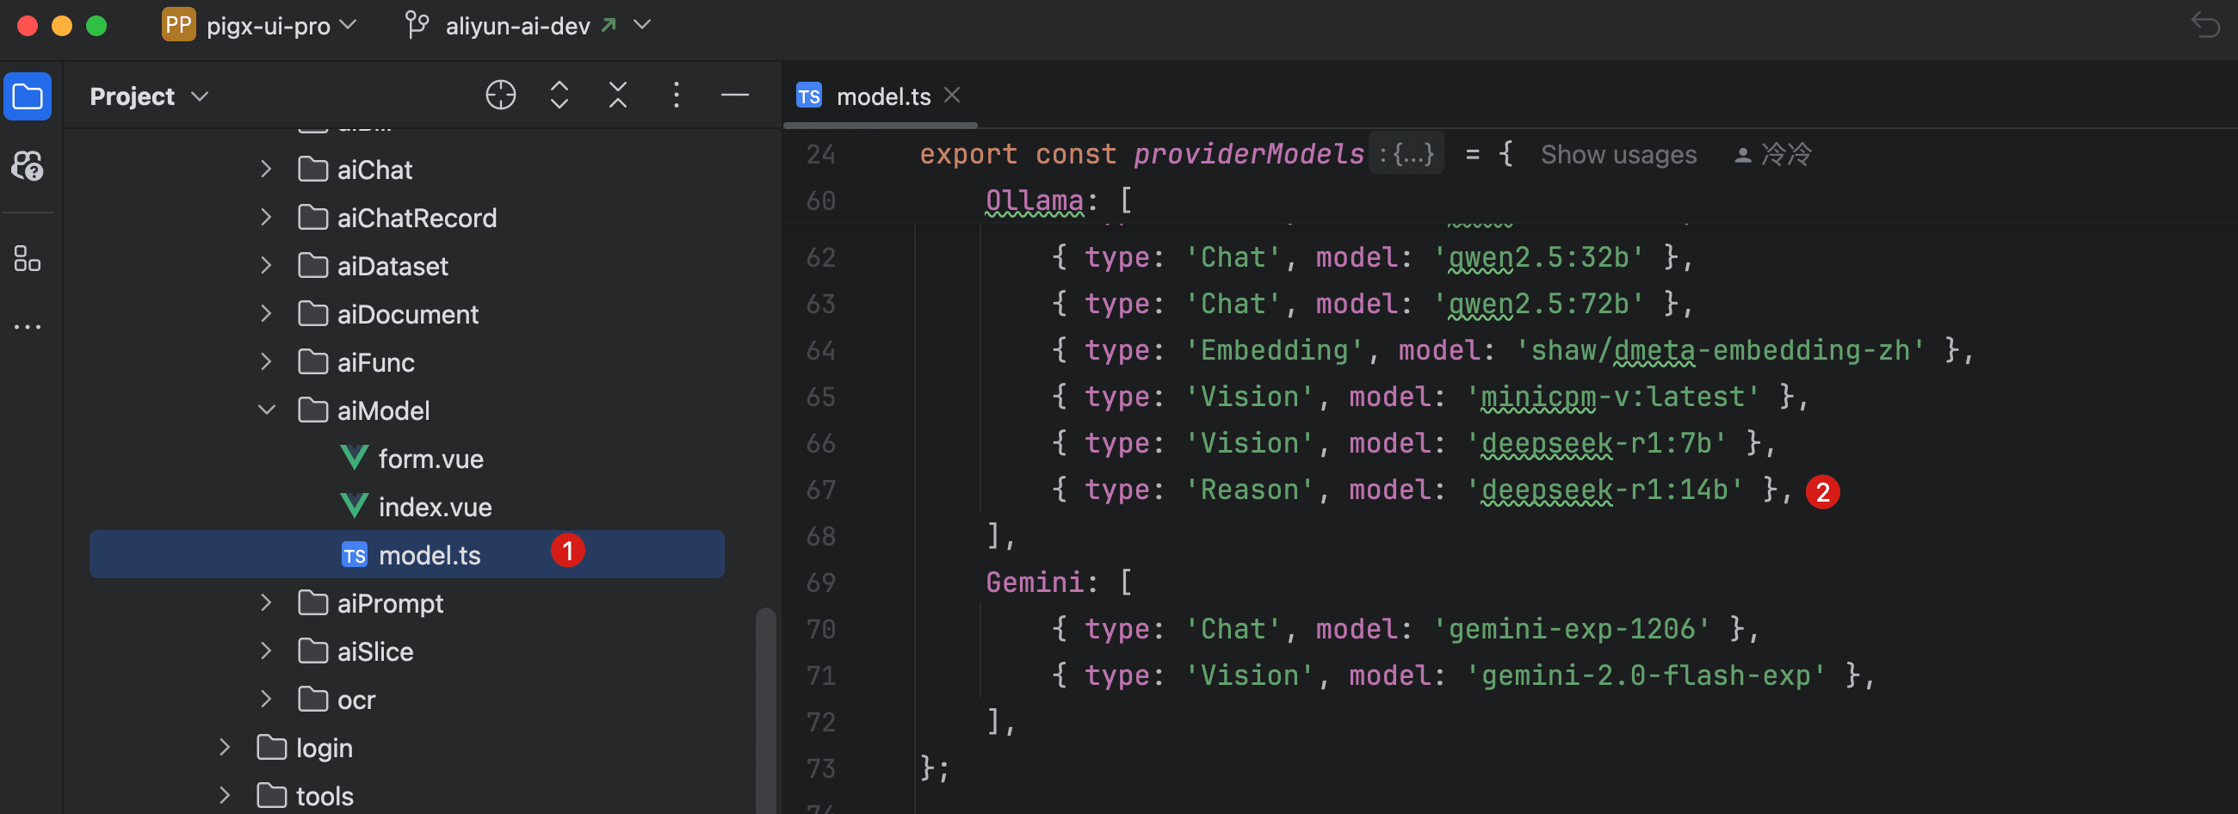This screenshot has width=2238, height=814.
Task: Open the Structure tool window icon
Action: (x=28, y=258)
